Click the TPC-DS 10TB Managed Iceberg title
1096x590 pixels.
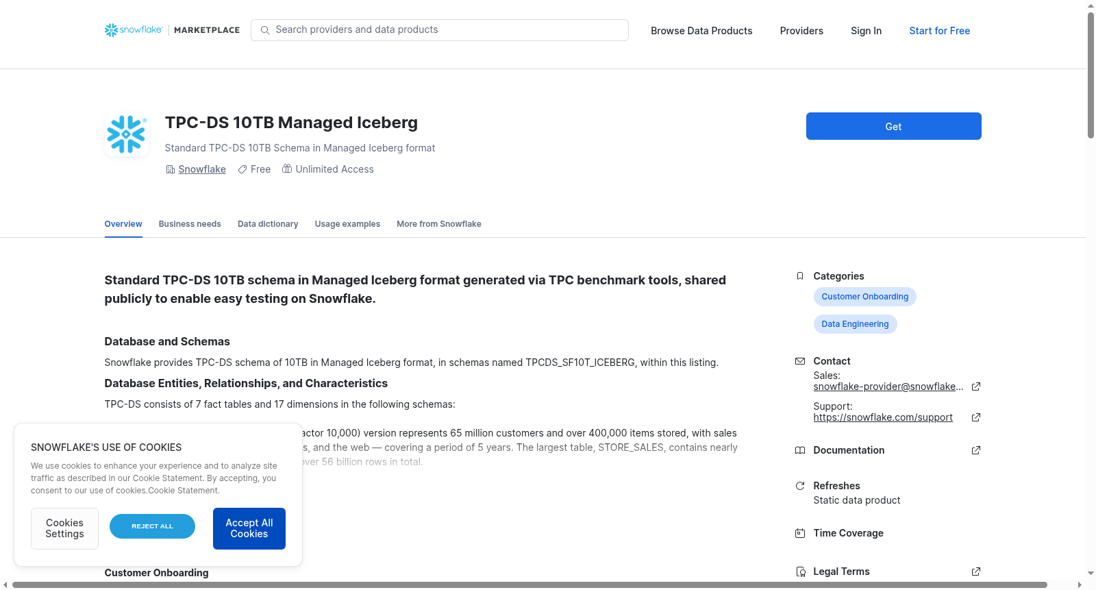pyautogui.click(x=291, y=123)
